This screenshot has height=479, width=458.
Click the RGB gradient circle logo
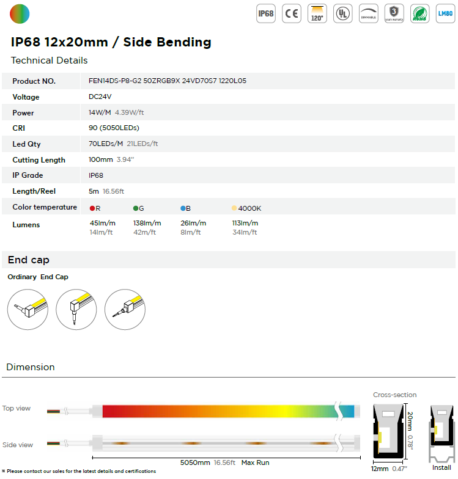point(20,13)
